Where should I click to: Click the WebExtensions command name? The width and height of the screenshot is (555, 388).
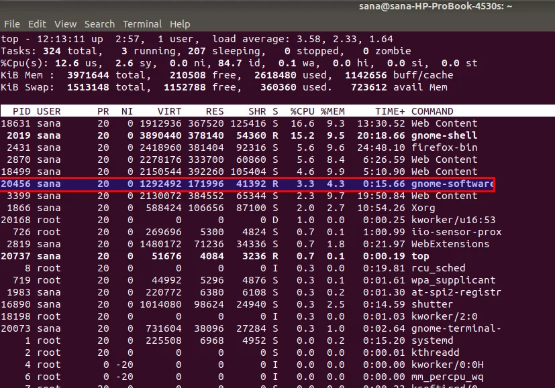(x=450, y=244)
